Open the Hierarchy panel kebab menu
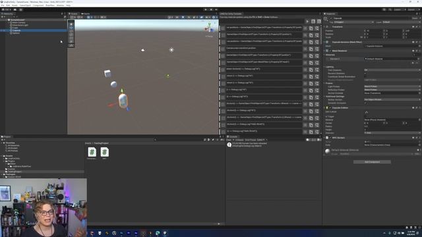422x237 pixels. click(x=65, y=14)
